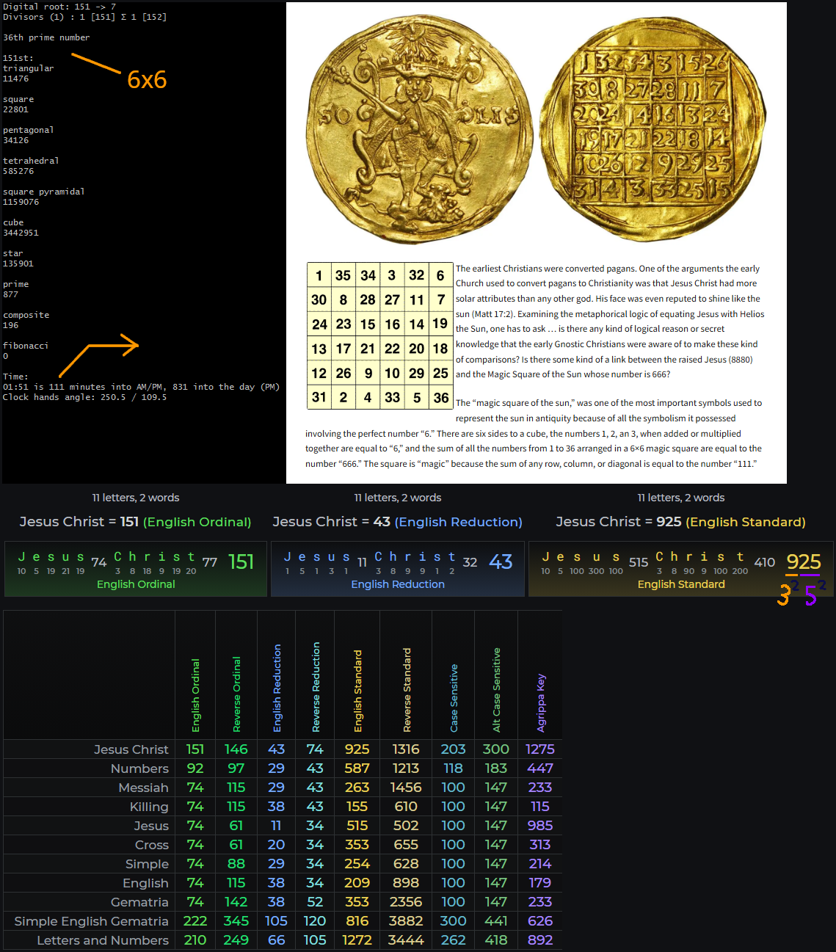Select the English Standard column header
The image size is (836, 952).
tap(357, 691)
